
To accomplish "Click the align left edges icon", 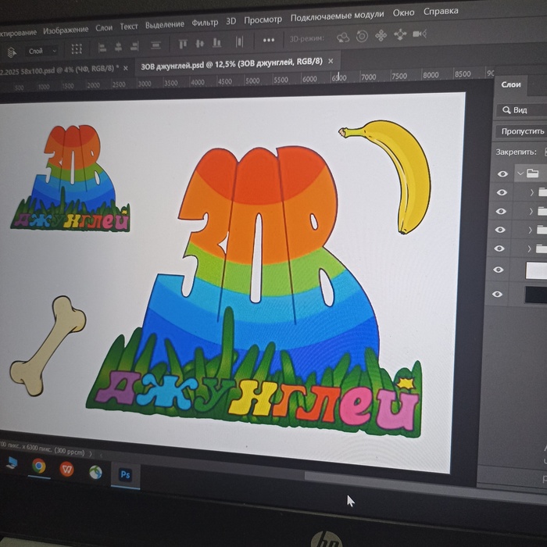I will click(x=102, y=47).
